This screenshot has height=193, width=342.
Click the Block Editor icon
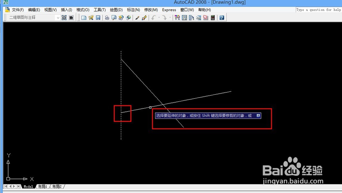pos(144,18)
